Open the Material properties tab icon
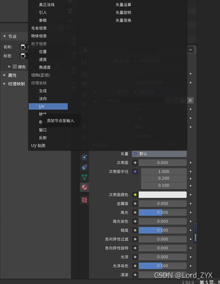The image size is (220, 284). tap(84, 187)
